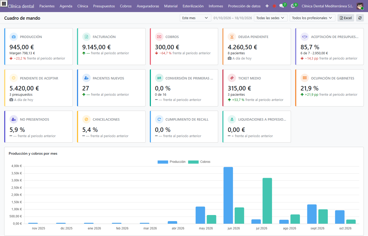Viewport: 368px width, 236px height.
Task: Open the 'Este mes' period dropdown
Action: (x=195, y=18)
